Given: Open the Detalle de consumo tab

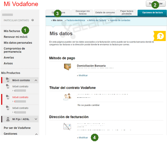Looking at the screenshot, I should 105,13.
